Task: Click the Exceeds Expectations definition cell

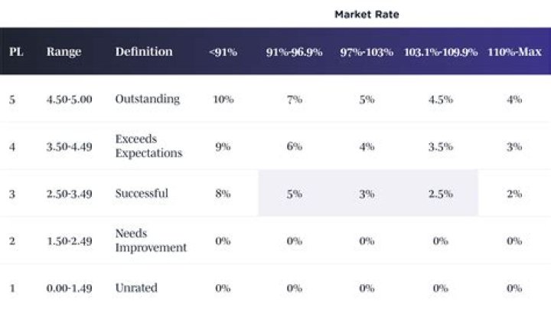Action: (x=148, y=146)
